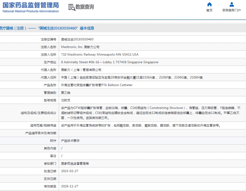Click the 附件 row label
The height and width of the screenshot is (191, 246).
(x=53, y=141)
